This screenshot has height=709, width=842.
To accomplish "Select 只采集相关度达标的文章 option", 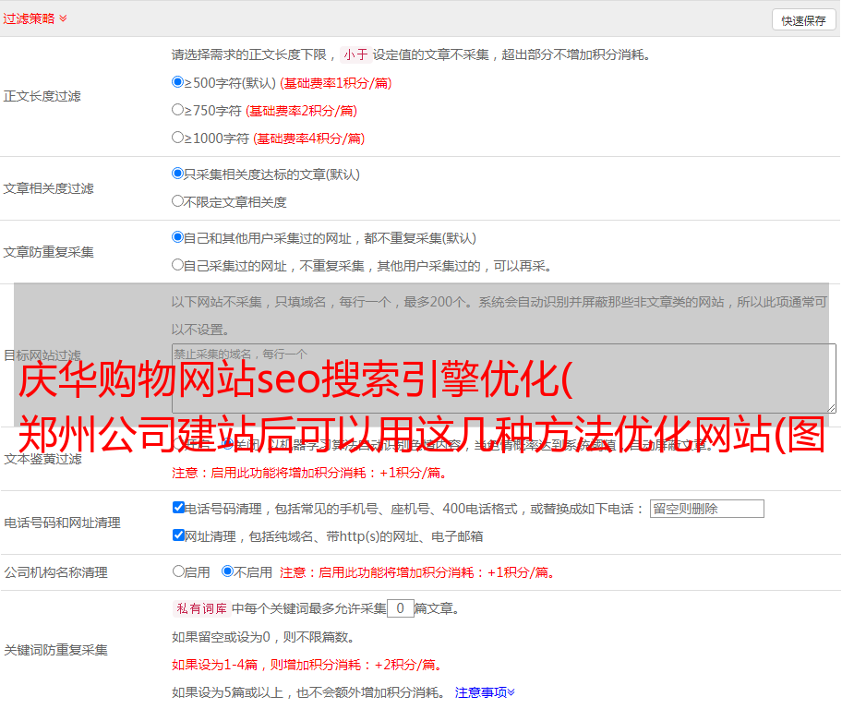I will [178, 174].
